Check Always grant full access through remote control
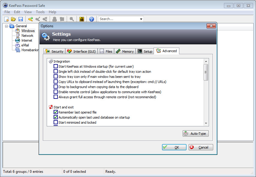This screenshot has height=177, width=256. (x=56, y=97)
